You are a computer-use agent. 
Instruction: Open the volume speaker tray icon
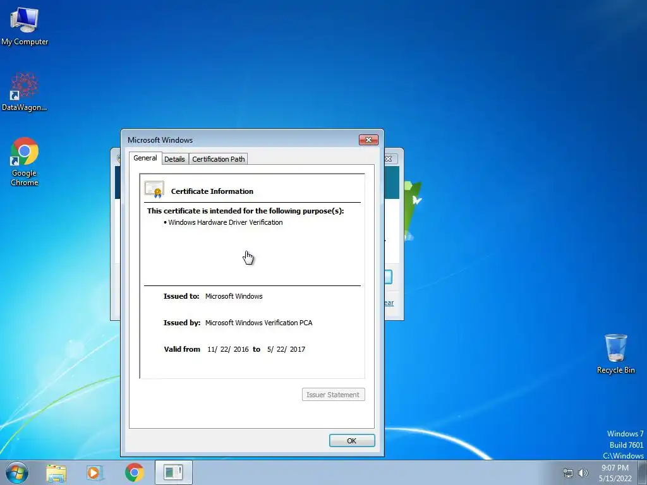pos(583,473)
